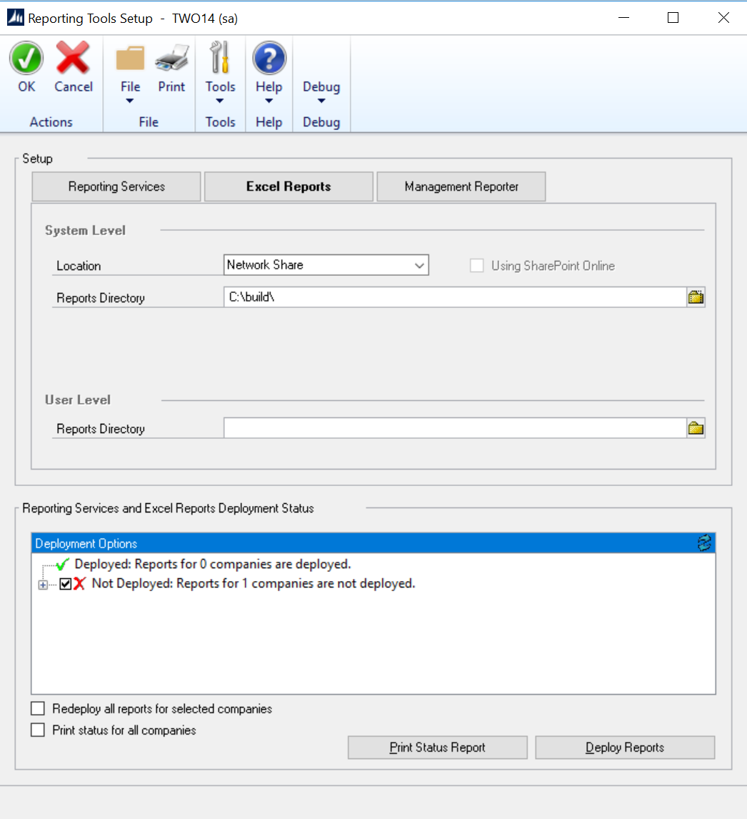Open the Management Reporter tab
The height and width of the screenshot is (819, 747).
pyautogui.click(x=461, y=187)
